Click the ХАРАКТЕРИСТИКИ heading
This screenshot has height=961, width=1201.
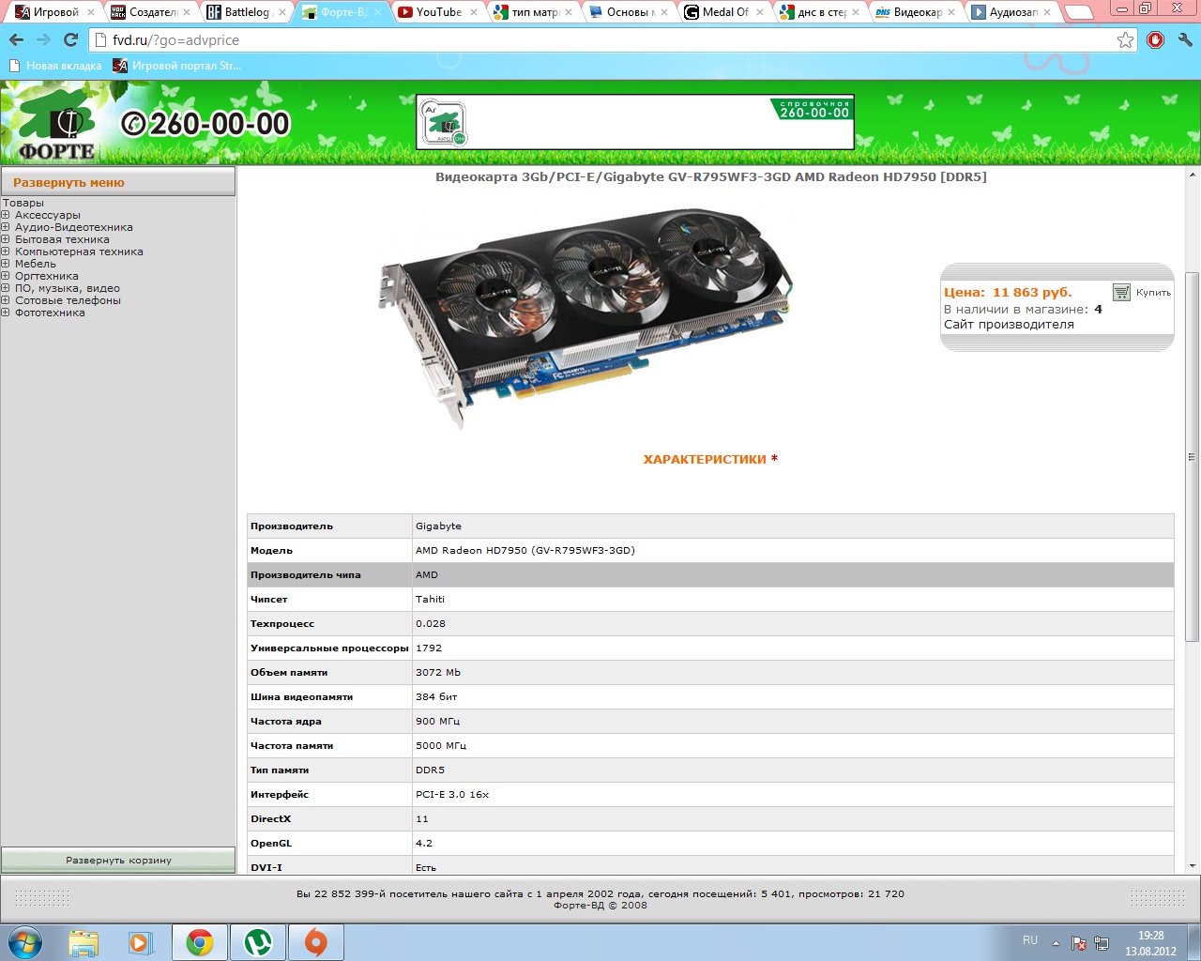705,459
